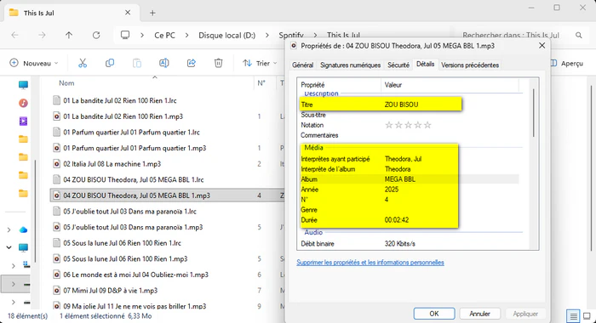The height and width of the screenshot is (323, 596).
Task: Click the Videos icon in sidebar
Action: (23, 121)
